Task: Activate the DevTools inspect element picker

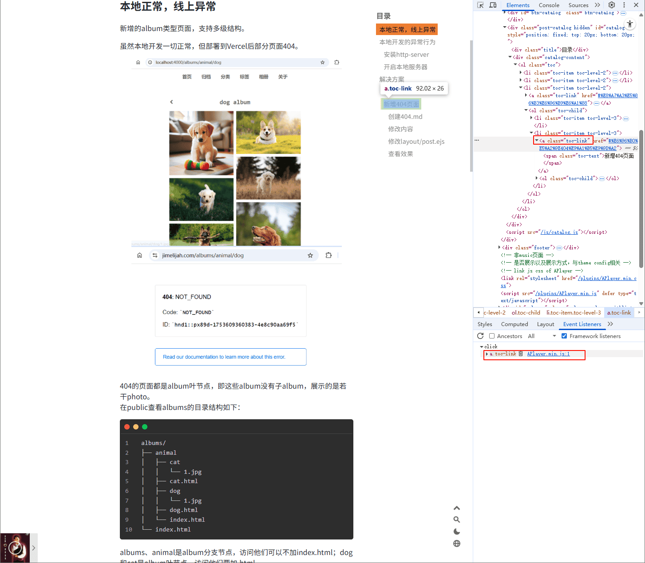Action: [x=480, y=5]
